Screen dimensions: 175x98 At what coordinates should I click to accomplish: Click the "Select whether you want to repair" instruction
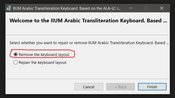pos(89,43)
